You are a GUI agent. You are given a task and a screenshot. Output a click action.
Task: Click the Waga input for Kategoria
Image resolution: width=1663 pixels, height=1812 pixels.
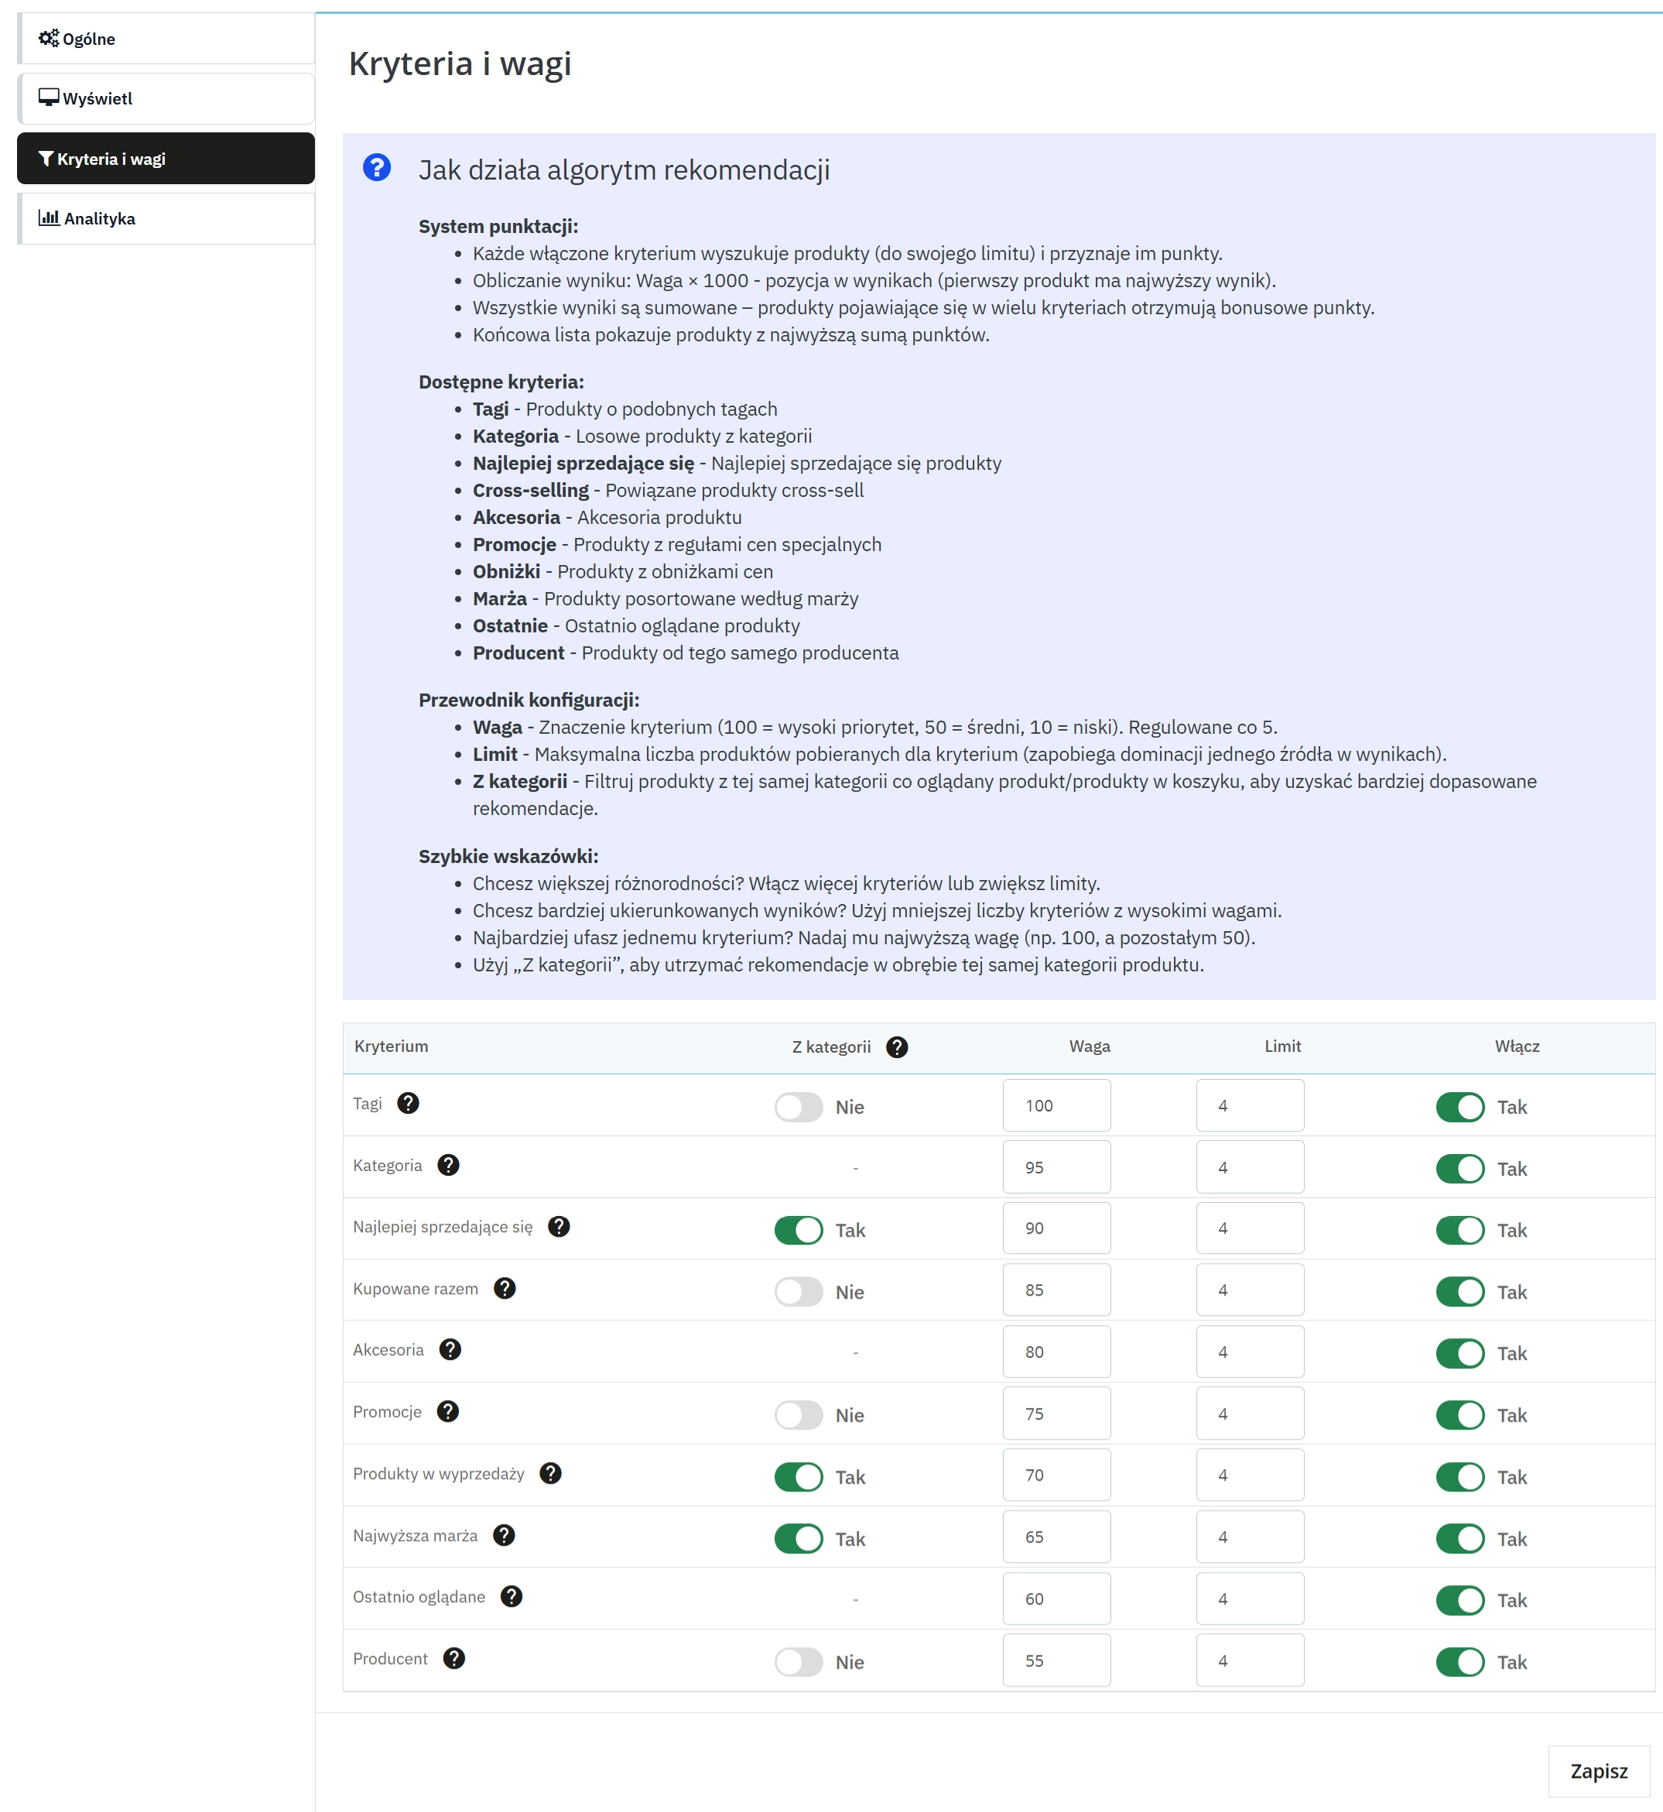pos(1056,1166)
